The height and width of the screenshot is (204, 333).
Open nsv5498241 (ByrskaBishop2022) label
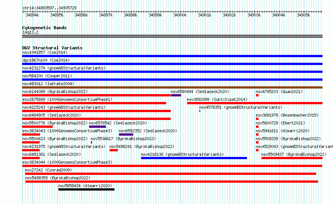point(142,146)
